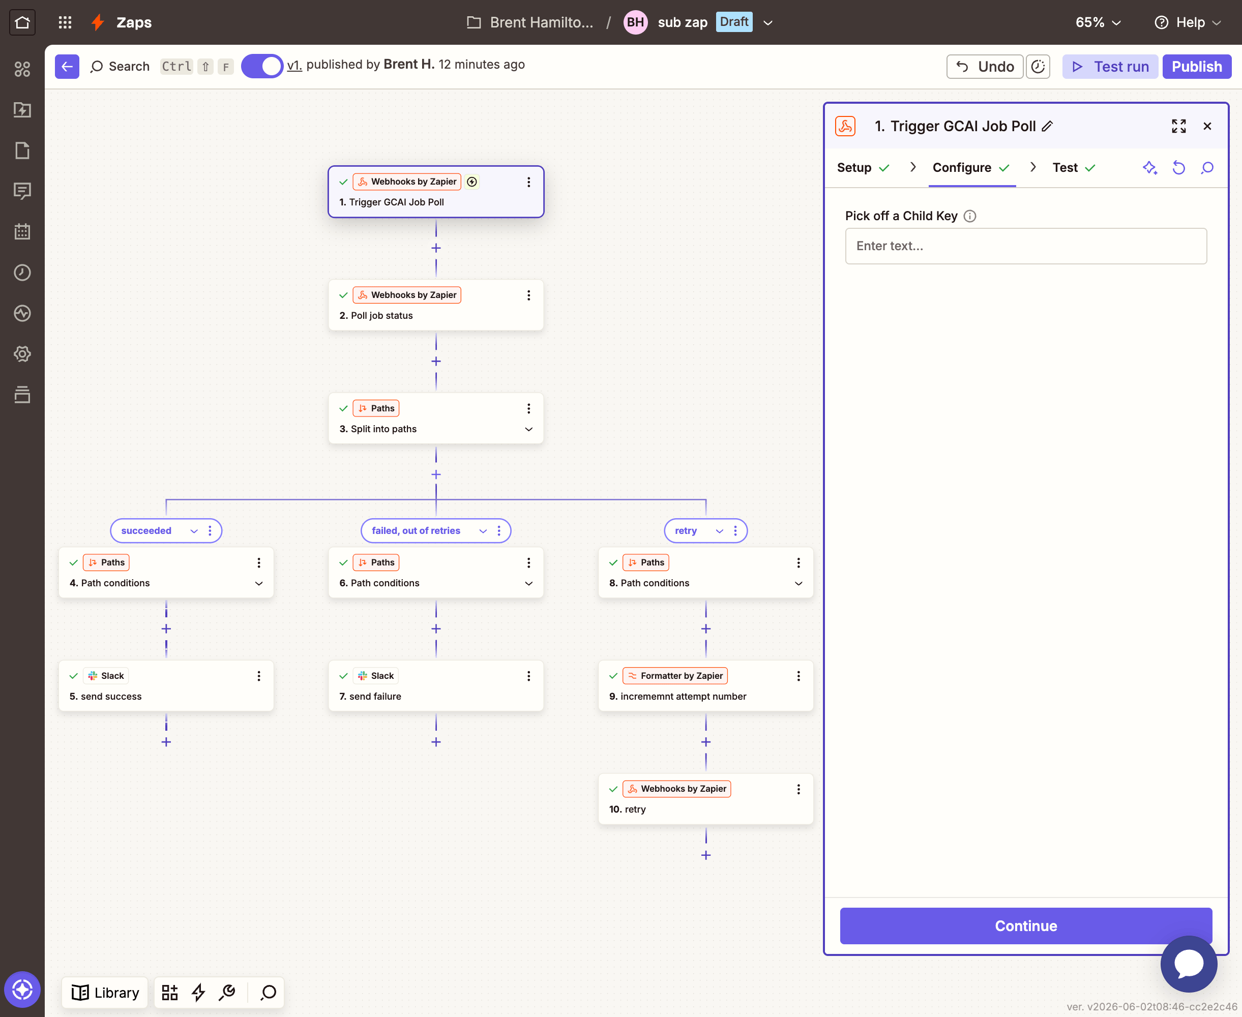Click add-step grid icon in bottom toolbar
Screen dimensions: 1242x1017
(170, 992)
